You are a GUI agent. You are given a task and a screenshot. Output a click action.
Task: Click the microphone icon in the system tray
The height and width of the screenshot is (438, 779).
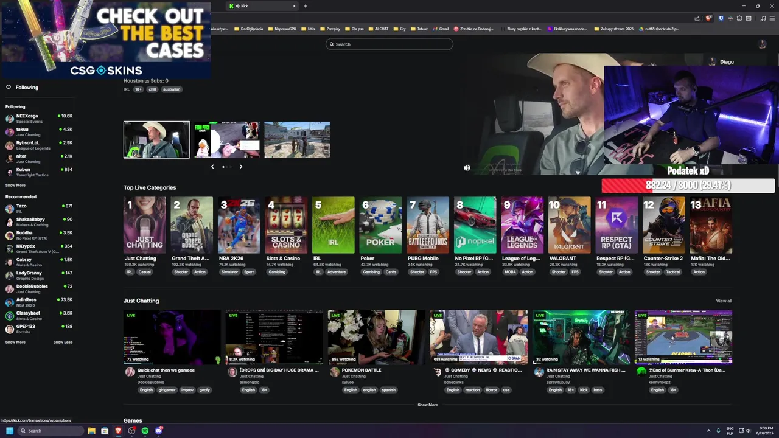[718, 431]
